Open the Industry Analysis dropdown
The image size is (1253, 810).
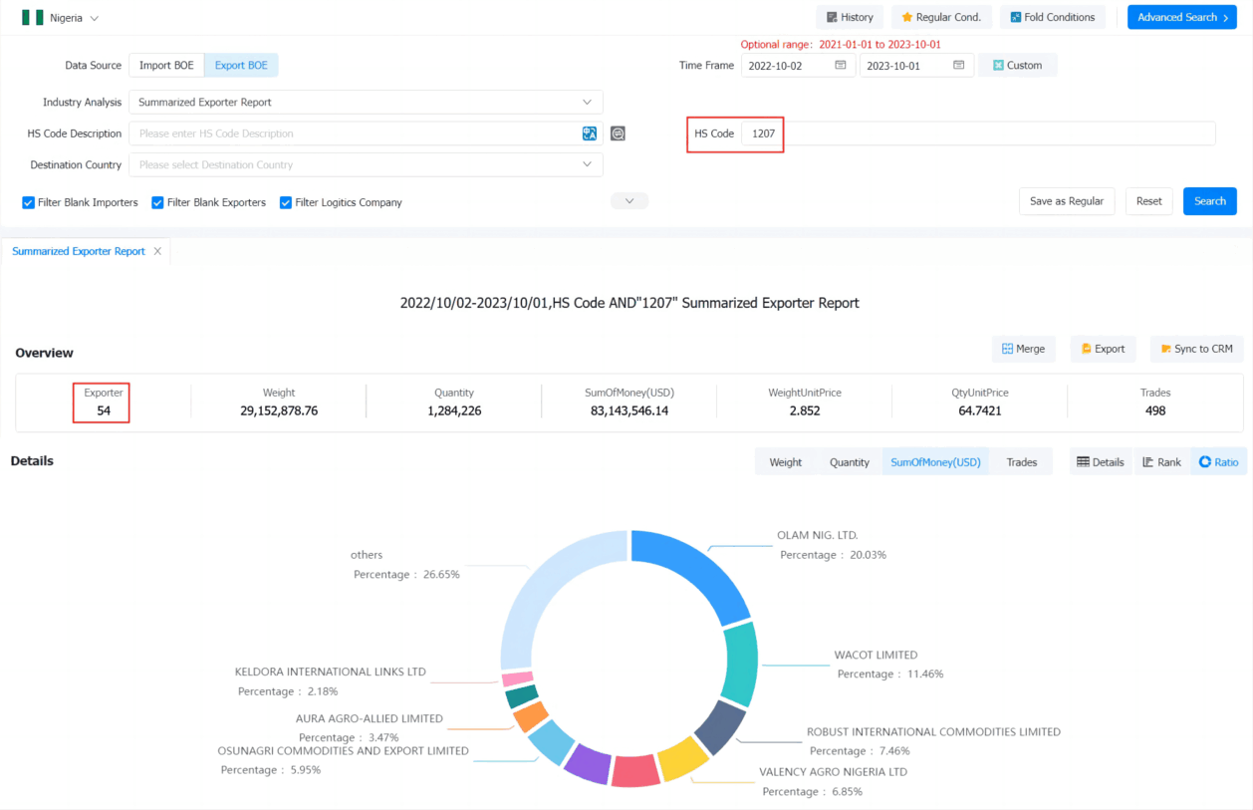(366, 102)
